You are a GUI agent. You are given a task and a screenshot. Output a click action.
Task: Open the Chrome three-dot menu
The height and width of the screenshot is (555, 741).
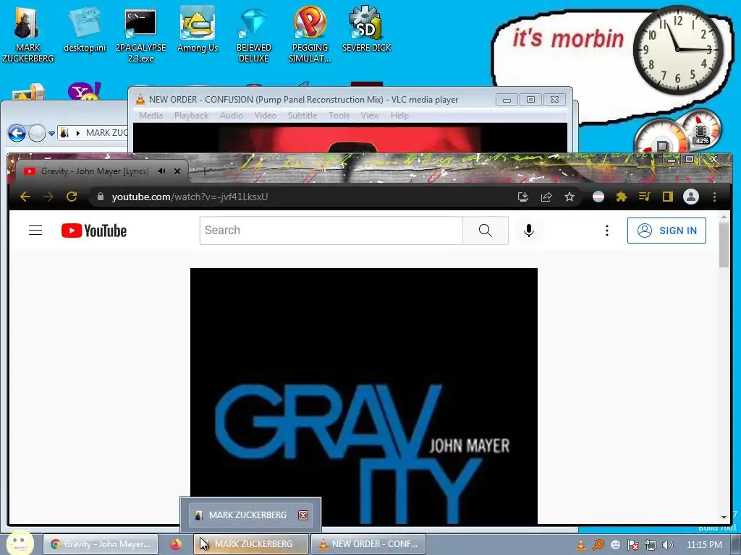click(714, 197)
